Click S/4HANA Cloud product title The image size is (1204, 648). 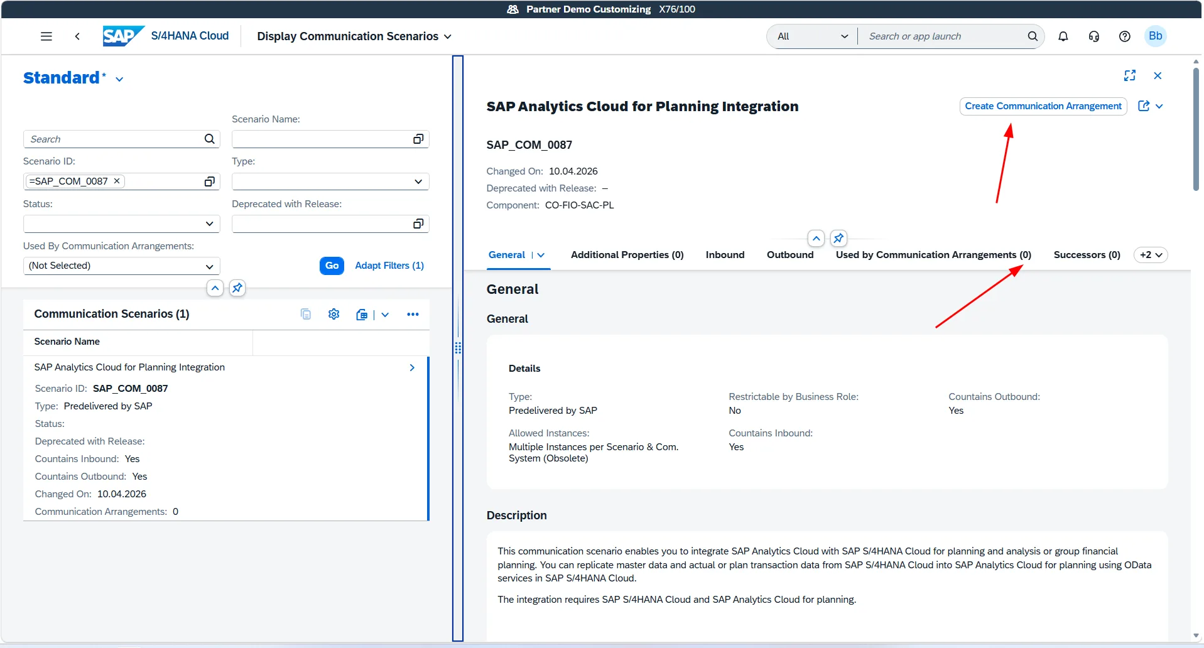[190, 36]
